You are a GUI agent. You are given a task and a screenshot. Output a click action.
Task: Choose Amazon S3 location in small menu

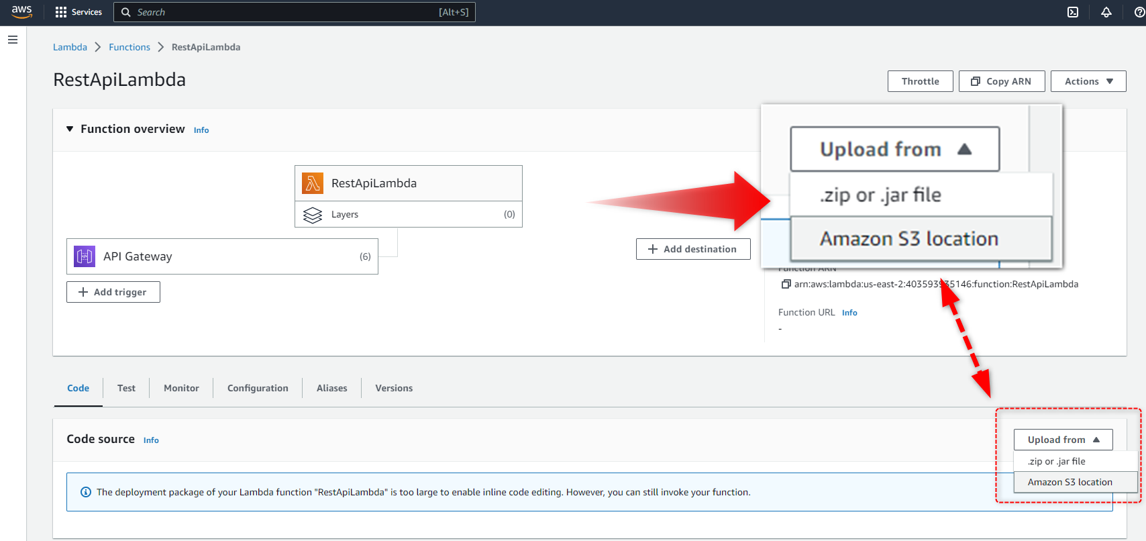[1076, 482]
